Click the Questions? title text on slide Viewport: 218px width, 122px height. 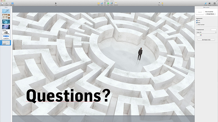point(68,96)
